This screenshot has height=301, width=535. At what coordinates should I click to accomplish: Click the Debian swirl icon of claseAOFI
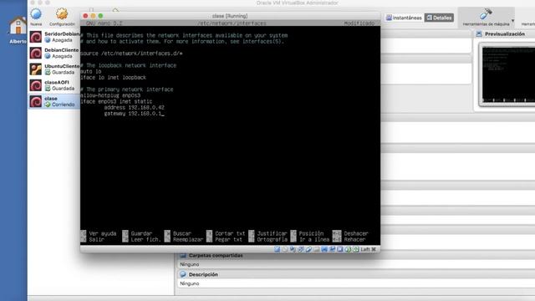coord(36,85)
